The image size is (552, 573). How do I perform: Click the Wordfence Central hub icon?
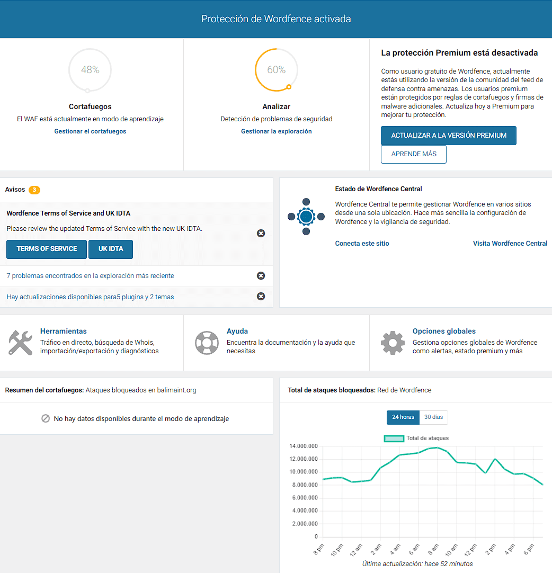pos(306,216)
